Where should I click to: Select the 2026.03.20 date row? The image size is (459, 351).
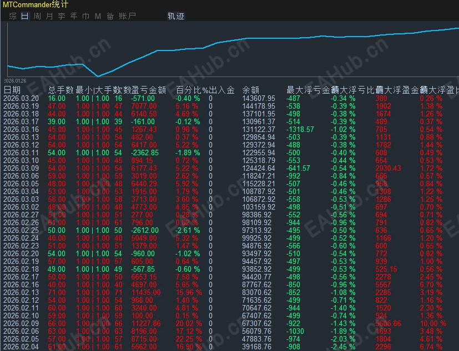21,98
